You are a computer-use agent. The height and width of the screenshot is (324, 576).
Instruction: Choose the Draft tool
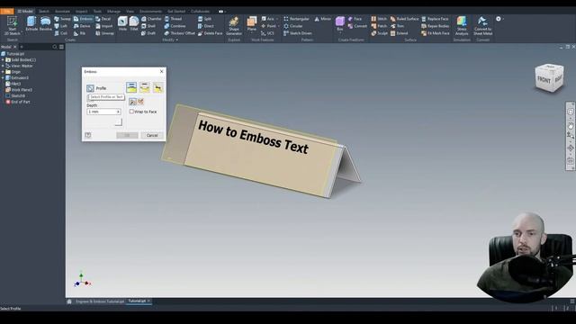tap(148, 33)
